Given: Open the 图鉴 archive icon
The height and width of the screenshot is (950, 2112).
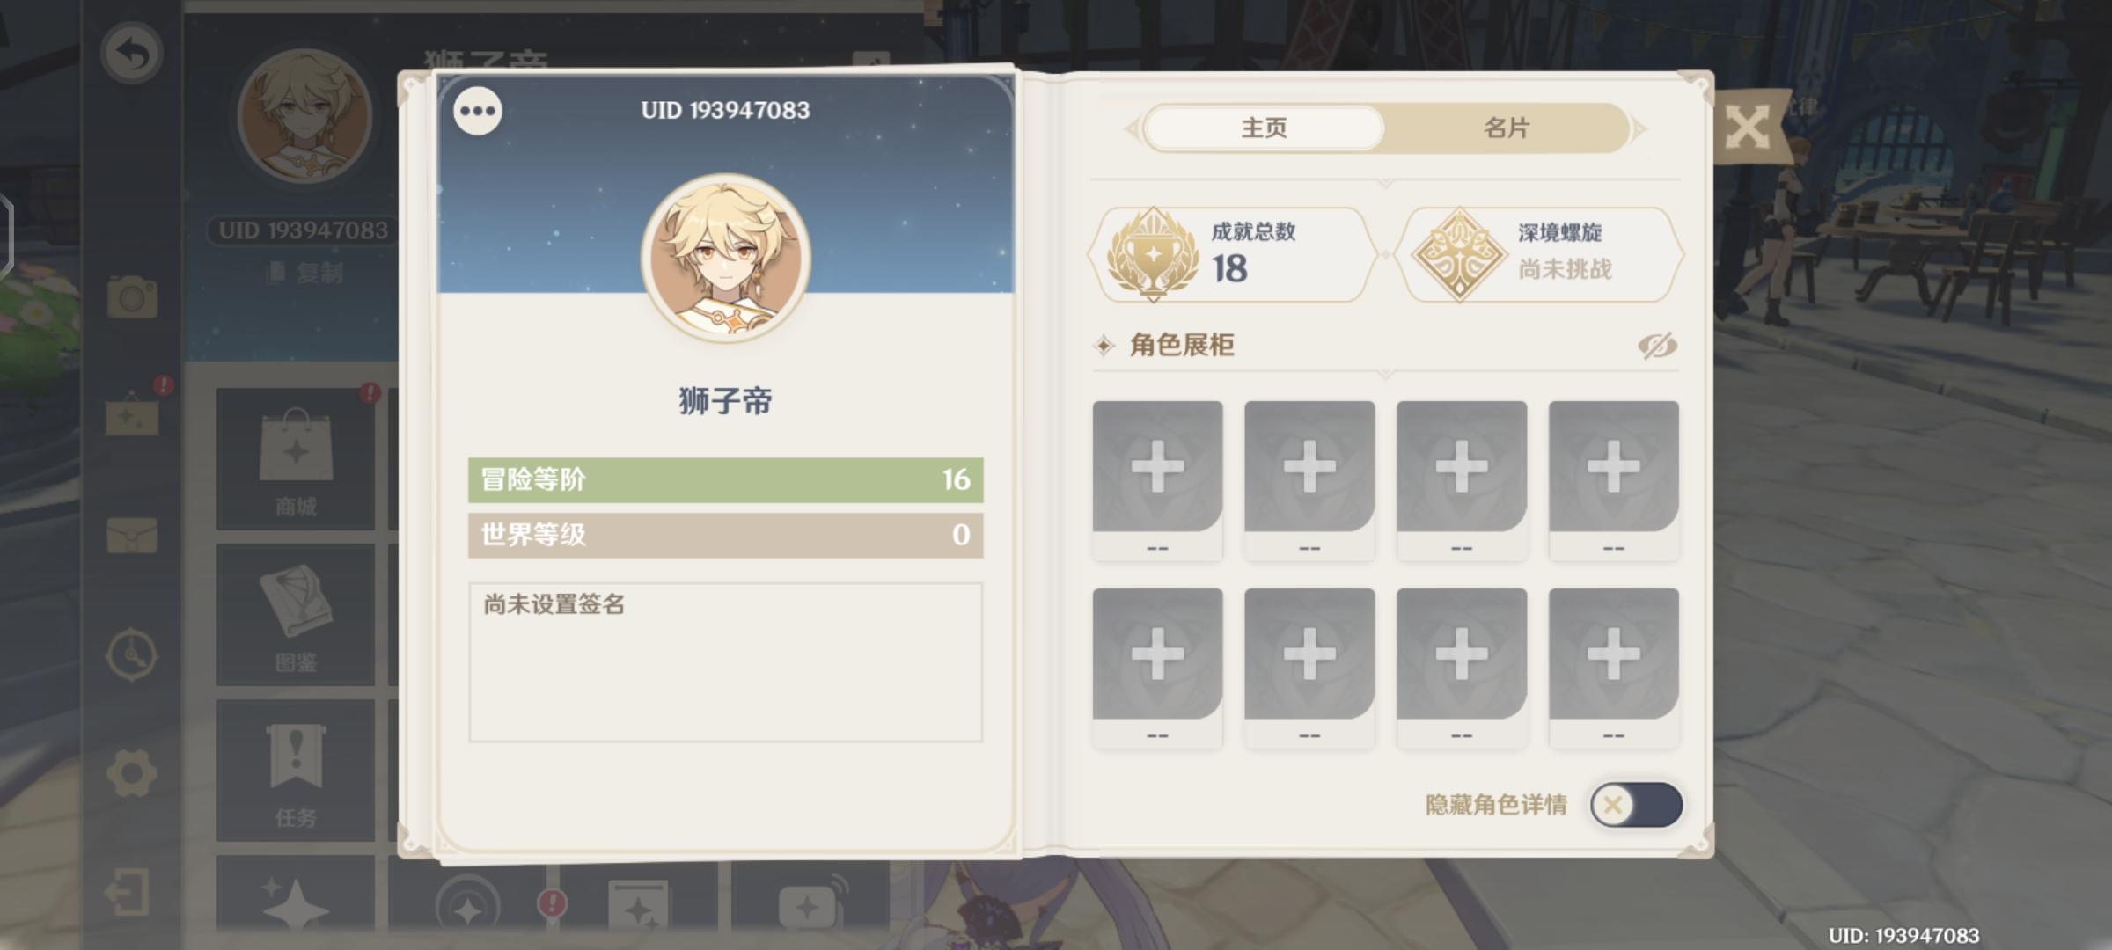Looking at the screenshot, I should point(296,615).
